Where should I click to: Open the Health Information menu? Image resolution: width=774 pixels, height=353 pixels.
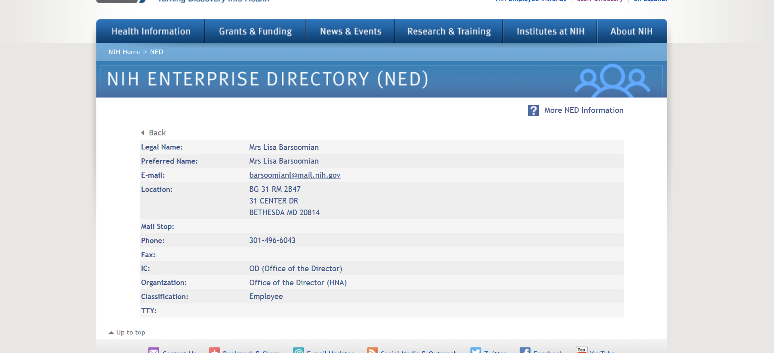point(151,31)
